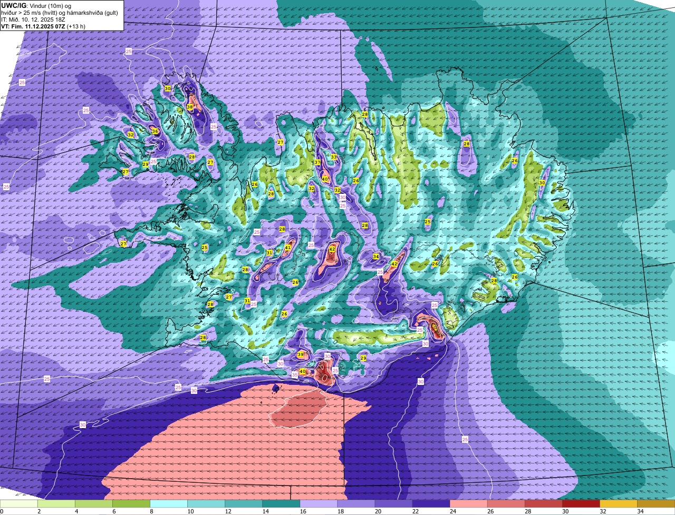Select the 24–26 m/s pink legend swatch
The width and height of the screenshot is (675, 515).
pos(468,504)
